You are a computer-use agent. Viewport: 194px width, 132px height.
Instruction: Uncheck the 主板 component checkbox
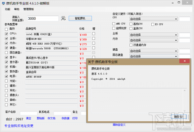pyautogui.click(x=6, y=38)
